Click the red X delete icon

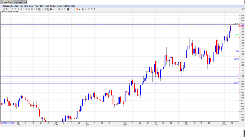[77, 9]
